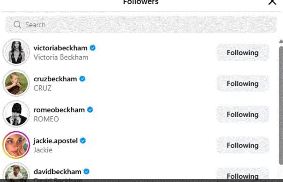Toggle Following for cruzbeckham

(243, 83)
